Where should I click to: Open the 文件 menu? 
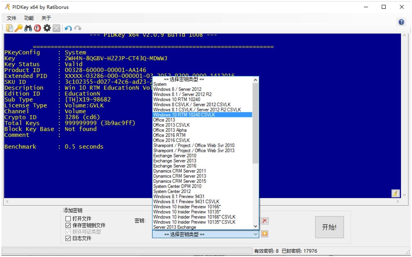pos(12,18)
